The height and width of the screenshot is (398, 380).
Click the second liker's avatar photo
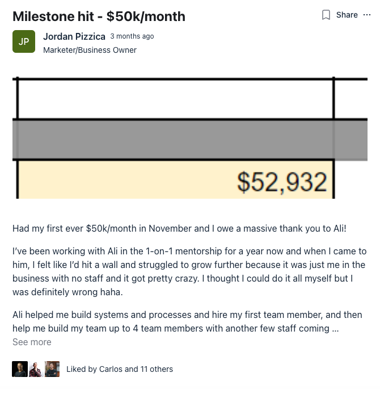36,369
